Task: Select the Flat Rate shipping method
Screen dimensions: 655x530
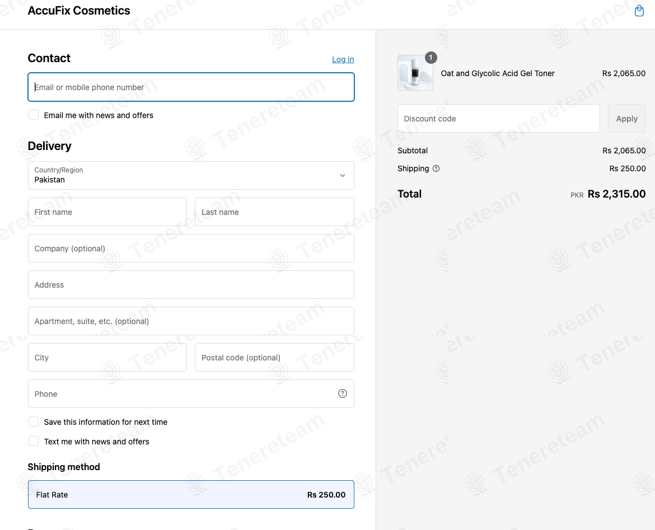Action: point(191,495)
